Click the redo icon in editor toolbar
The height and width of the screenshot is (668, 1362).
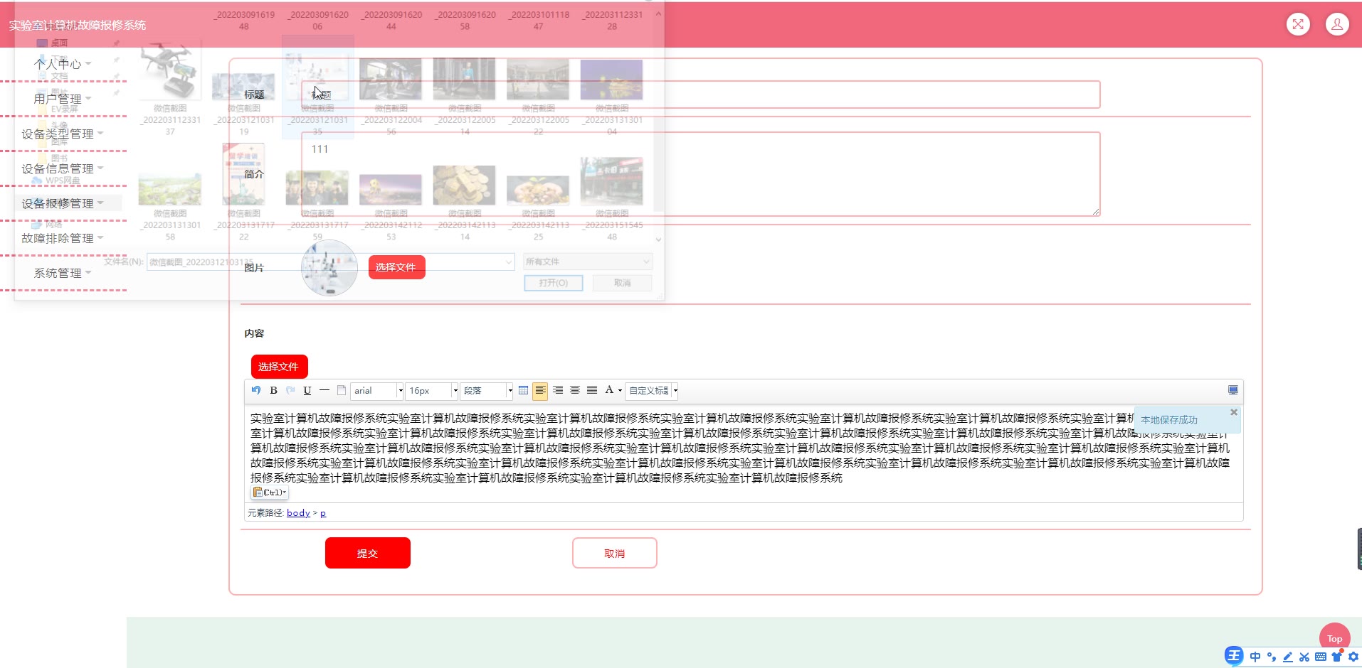tap(290, 390)
